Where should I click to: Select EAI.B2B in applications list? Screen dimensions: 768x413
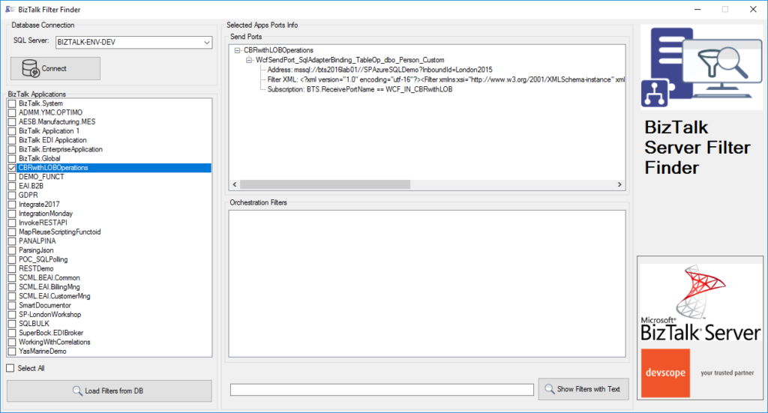[x=31, y=186]
